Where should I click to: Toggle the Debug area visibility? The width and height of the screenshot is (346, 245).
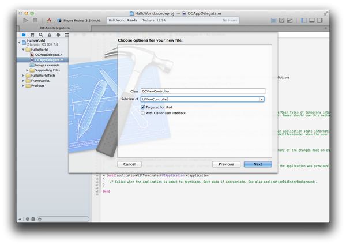(x=312, y=21)
